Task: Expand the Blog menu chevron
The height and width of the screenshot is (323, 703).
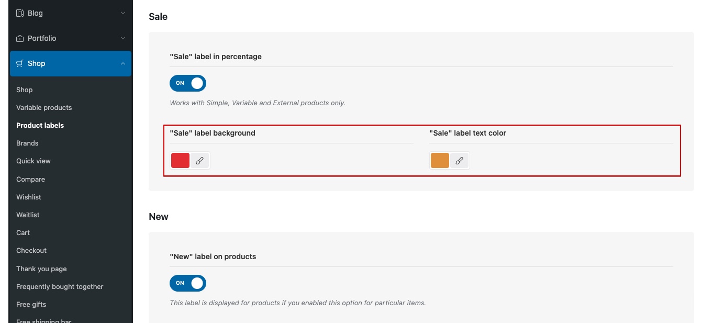Action: tap(123, 13)
